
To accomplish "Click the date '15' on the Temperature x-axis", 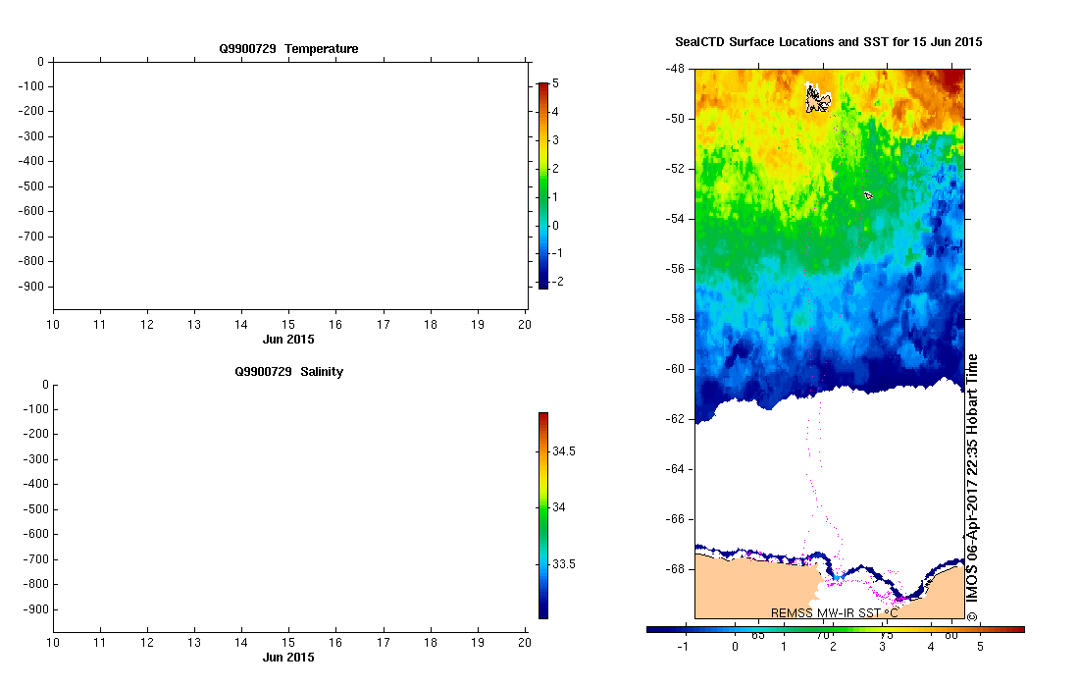I will 288,325.
